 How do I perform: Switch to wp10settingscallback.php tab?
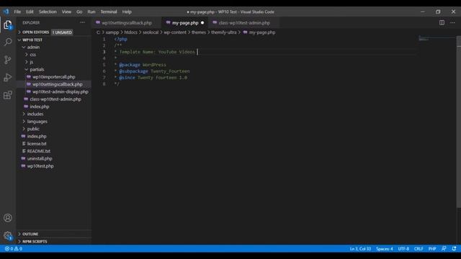[127, 22]
